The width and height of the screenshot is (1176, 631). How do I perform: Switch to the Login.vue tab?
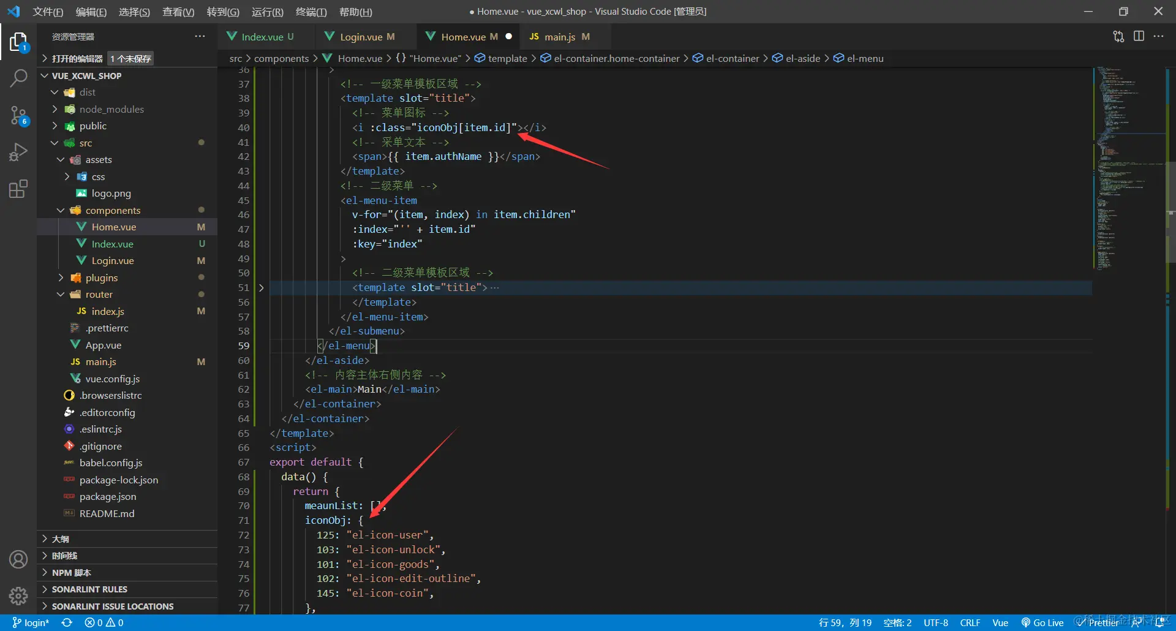(x=366, y=37)
